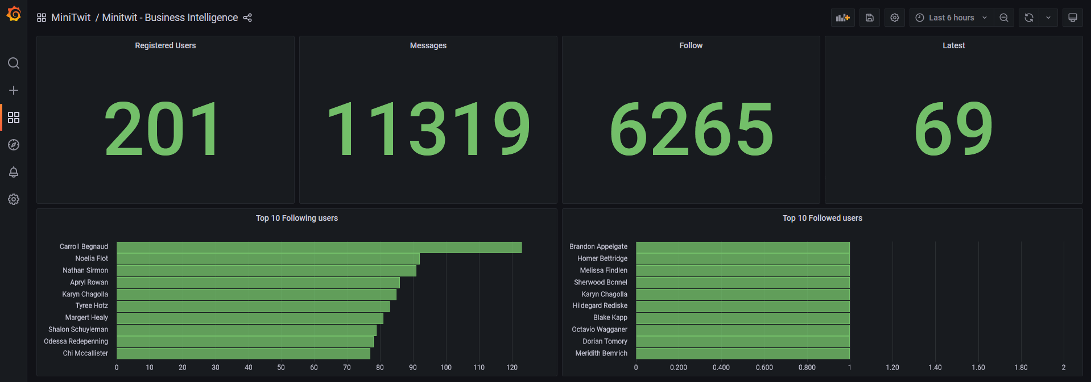Image resolution: width=1091 pixels, height=382 pixels.
Task: Click the Tyree Hotz label
Action: 92,305
